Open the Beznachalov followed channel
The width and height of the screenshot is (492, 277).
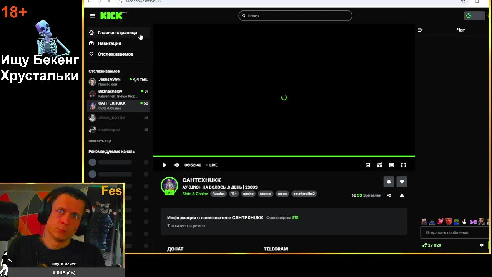pyautogui.click(x=118, y=93)
